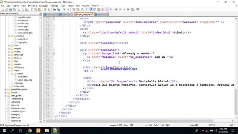Redo with the toolbar arrow icon
The height and width of the screenshot is (134, 238).
coord(49,9)
